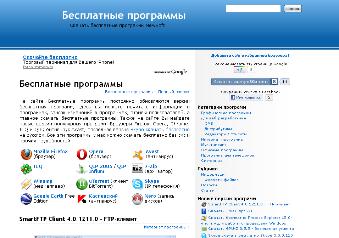Click the Nero burning icon

click(138, 199)
